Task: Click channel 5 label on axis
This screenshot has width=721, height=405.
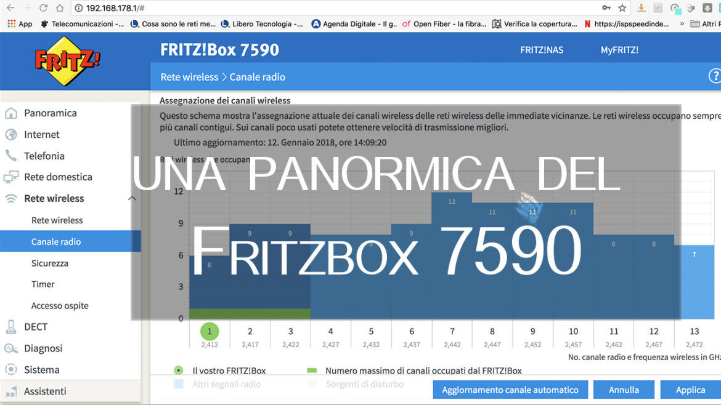Action: (371, 331)
